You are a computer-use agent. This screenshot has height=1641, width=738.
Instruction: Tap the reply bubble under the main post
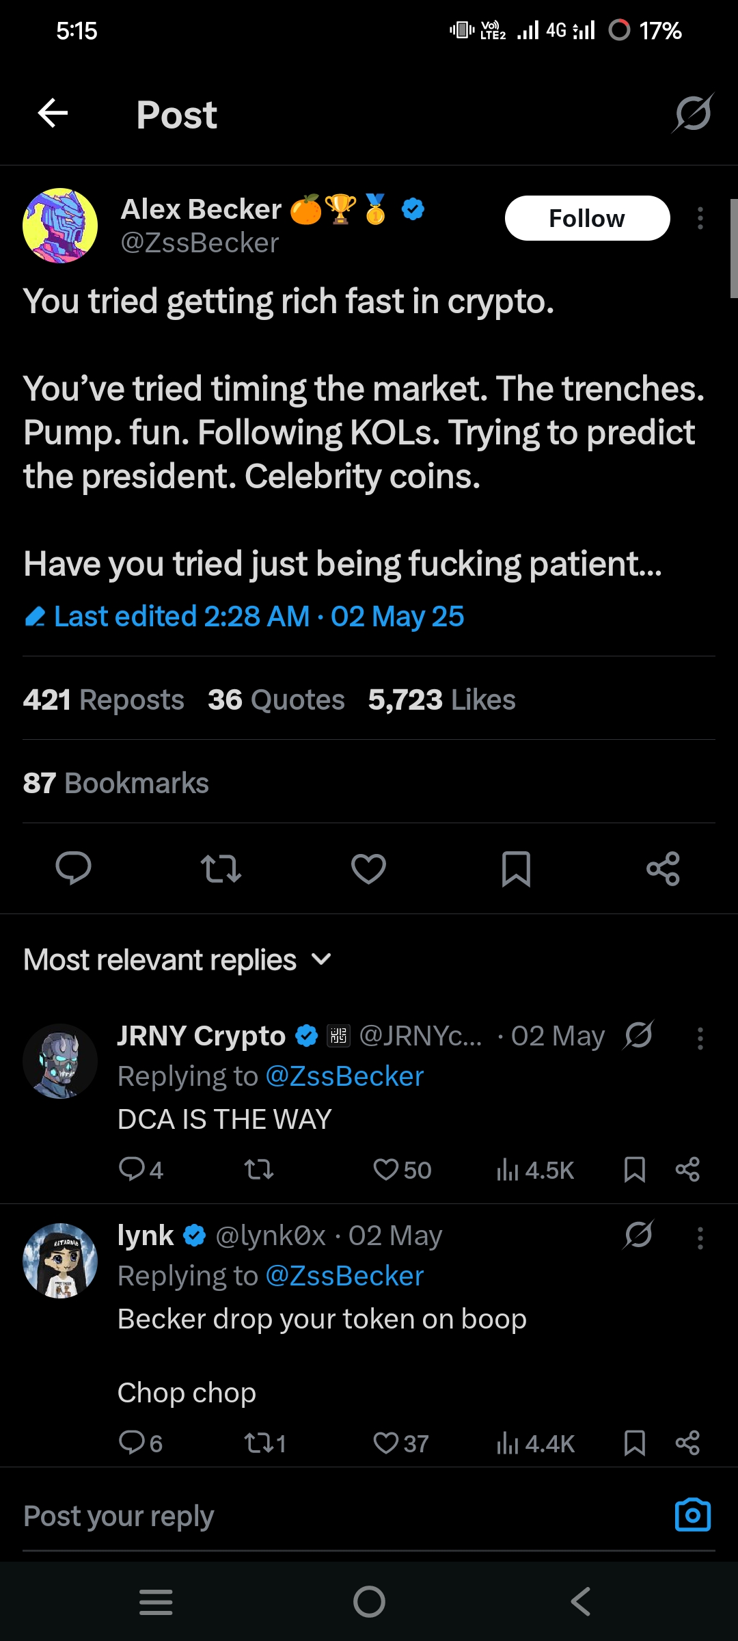pyautogui.click(x=73, y=868)
